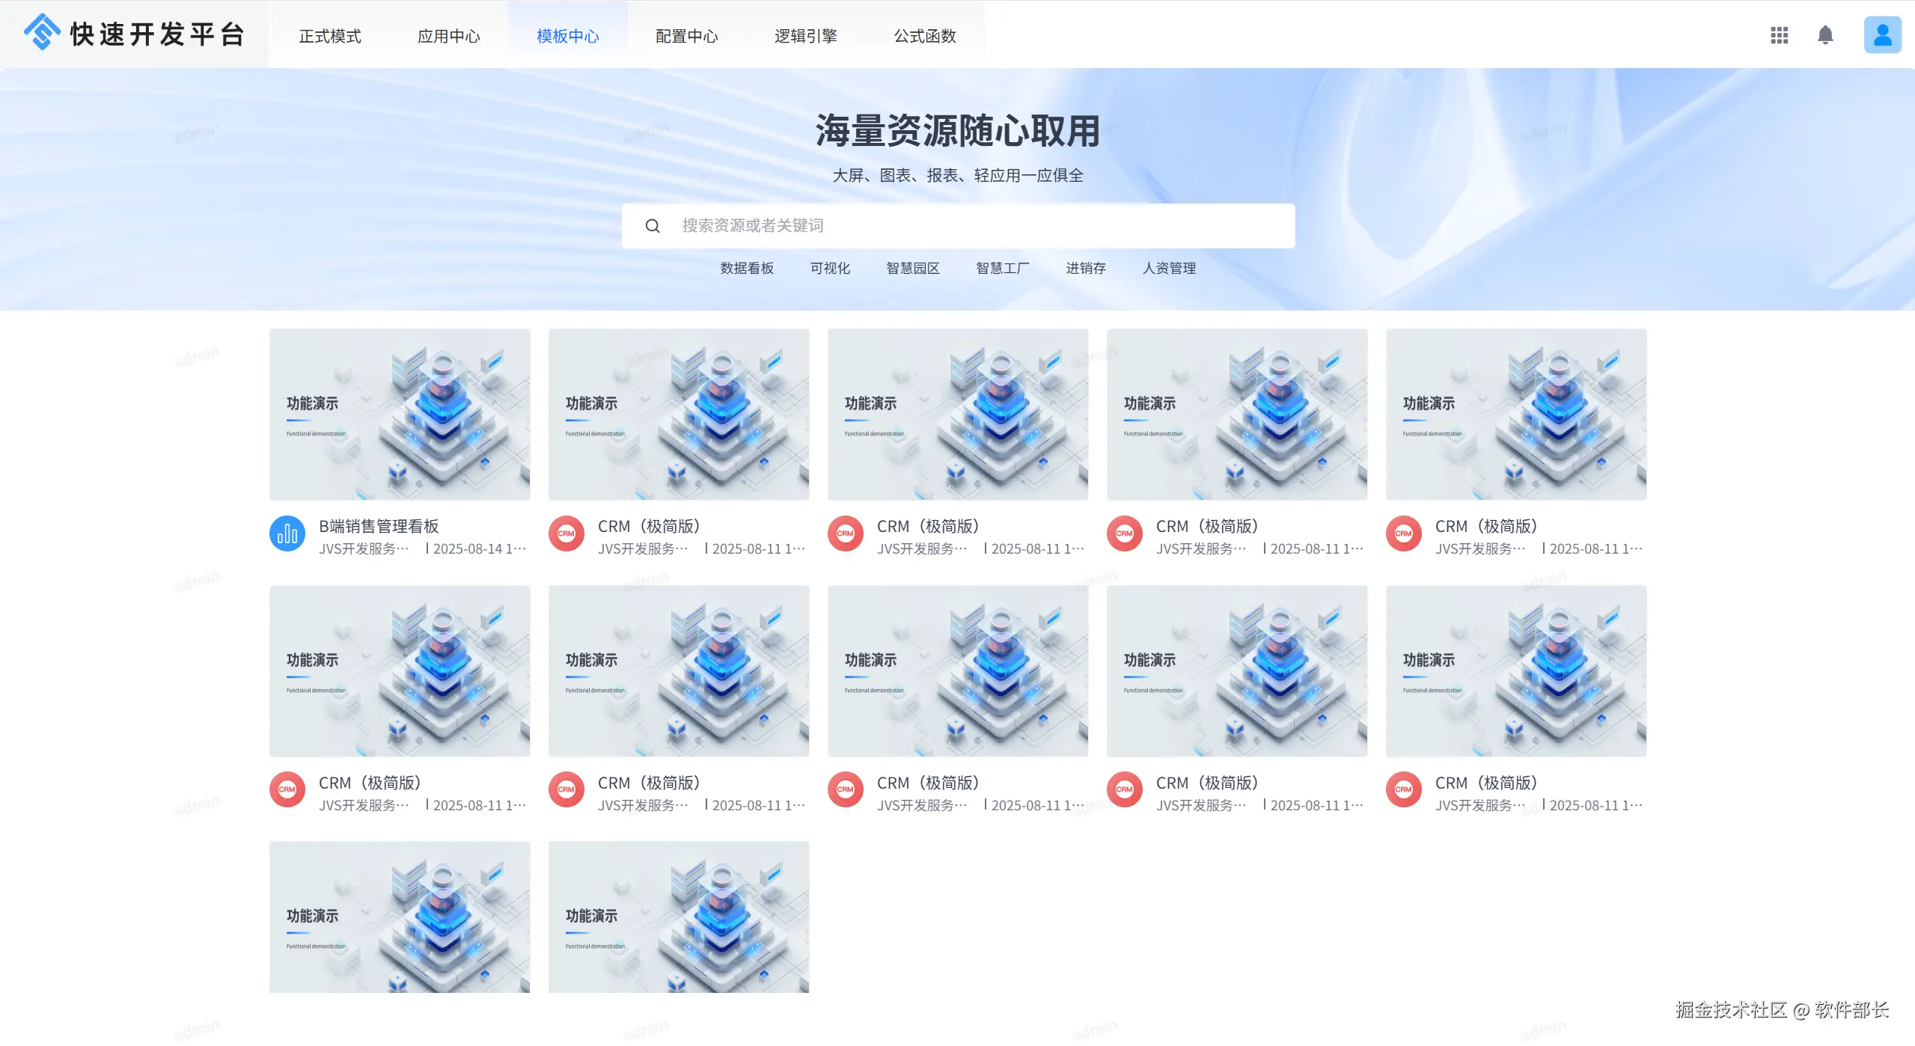Open the first thumbnail in the bottom row
The image size is (1915, 1046).
tap(400, 917)
